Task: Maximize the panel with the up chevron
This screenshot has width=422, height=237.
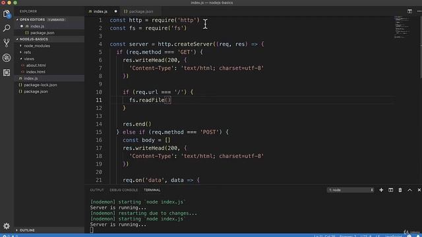Action: [409, 190]
